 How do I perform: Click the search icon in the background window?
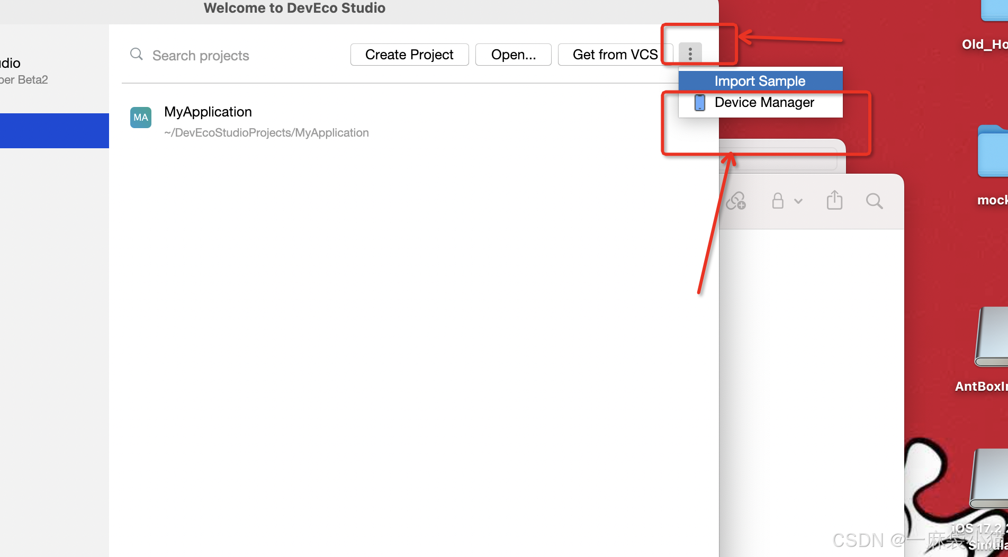(x=874, y=201)
